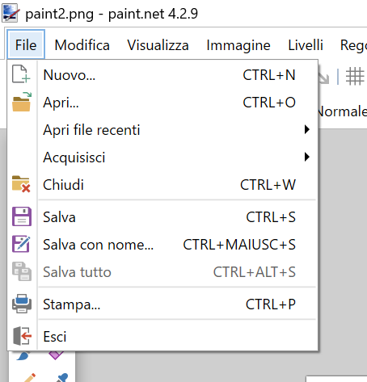The image size is (367, 382).
Task: Click the Salva con nome pencil-disk icon
Action: (21, 244)
